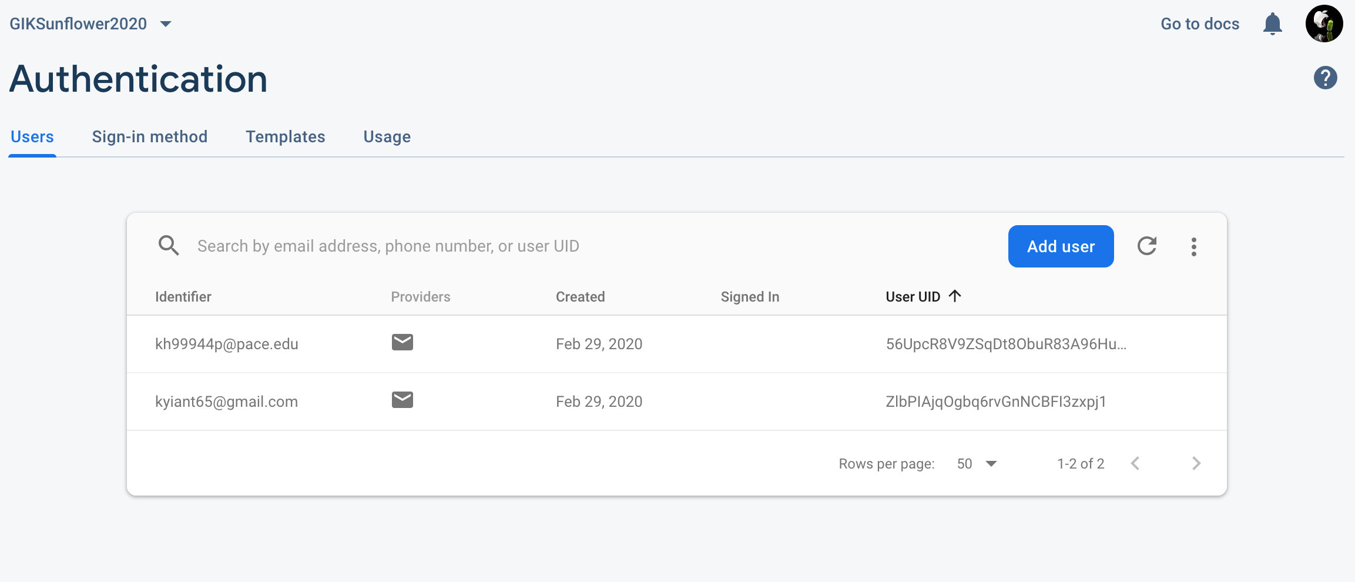Click the Add user button

1061,246
